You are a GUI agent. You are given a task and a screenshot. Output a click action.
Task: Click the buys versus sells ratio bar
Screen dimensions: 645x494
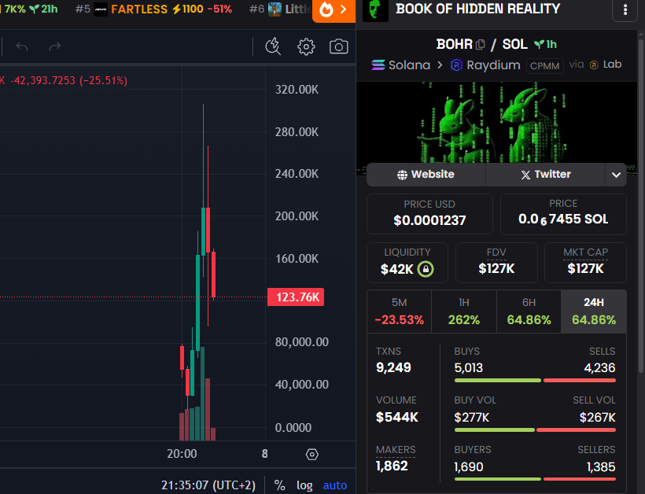tap(535, 381)
